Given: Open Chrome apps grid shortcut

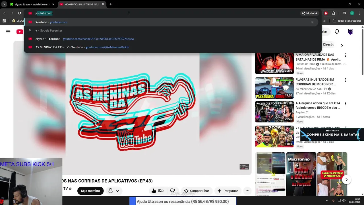Looking at the screenshot, I should point(4,21).
